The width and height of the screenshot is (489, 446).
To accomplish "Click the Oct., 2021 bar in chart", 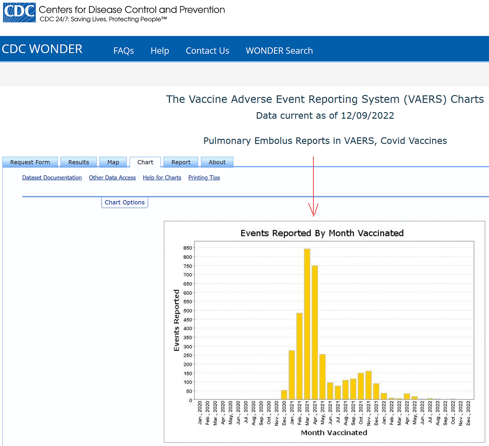I will [x=361, y=386].
